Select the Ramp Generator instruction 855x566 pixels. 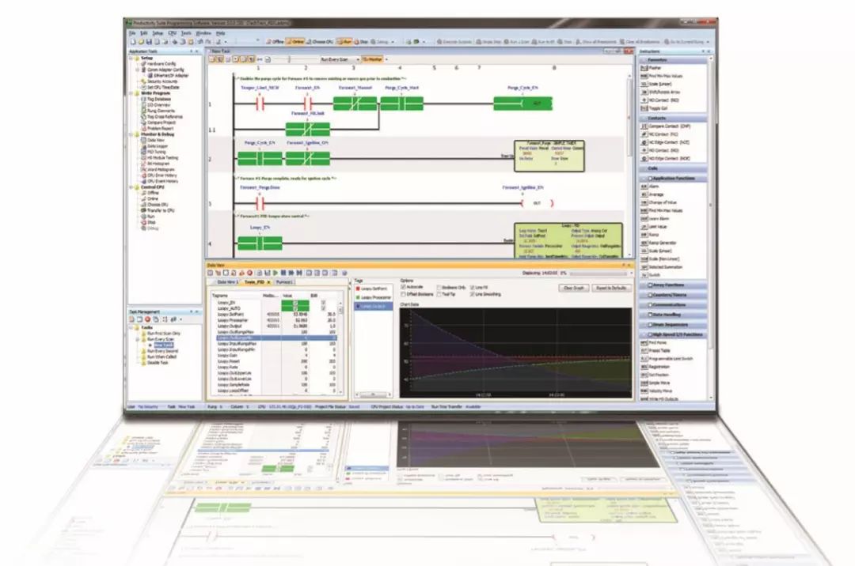tap(659, 243)
